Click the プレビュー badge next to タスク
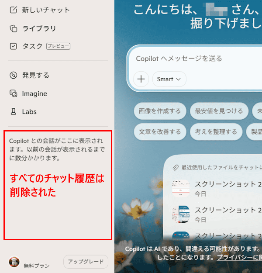The image size is (262, 273). 58,46
